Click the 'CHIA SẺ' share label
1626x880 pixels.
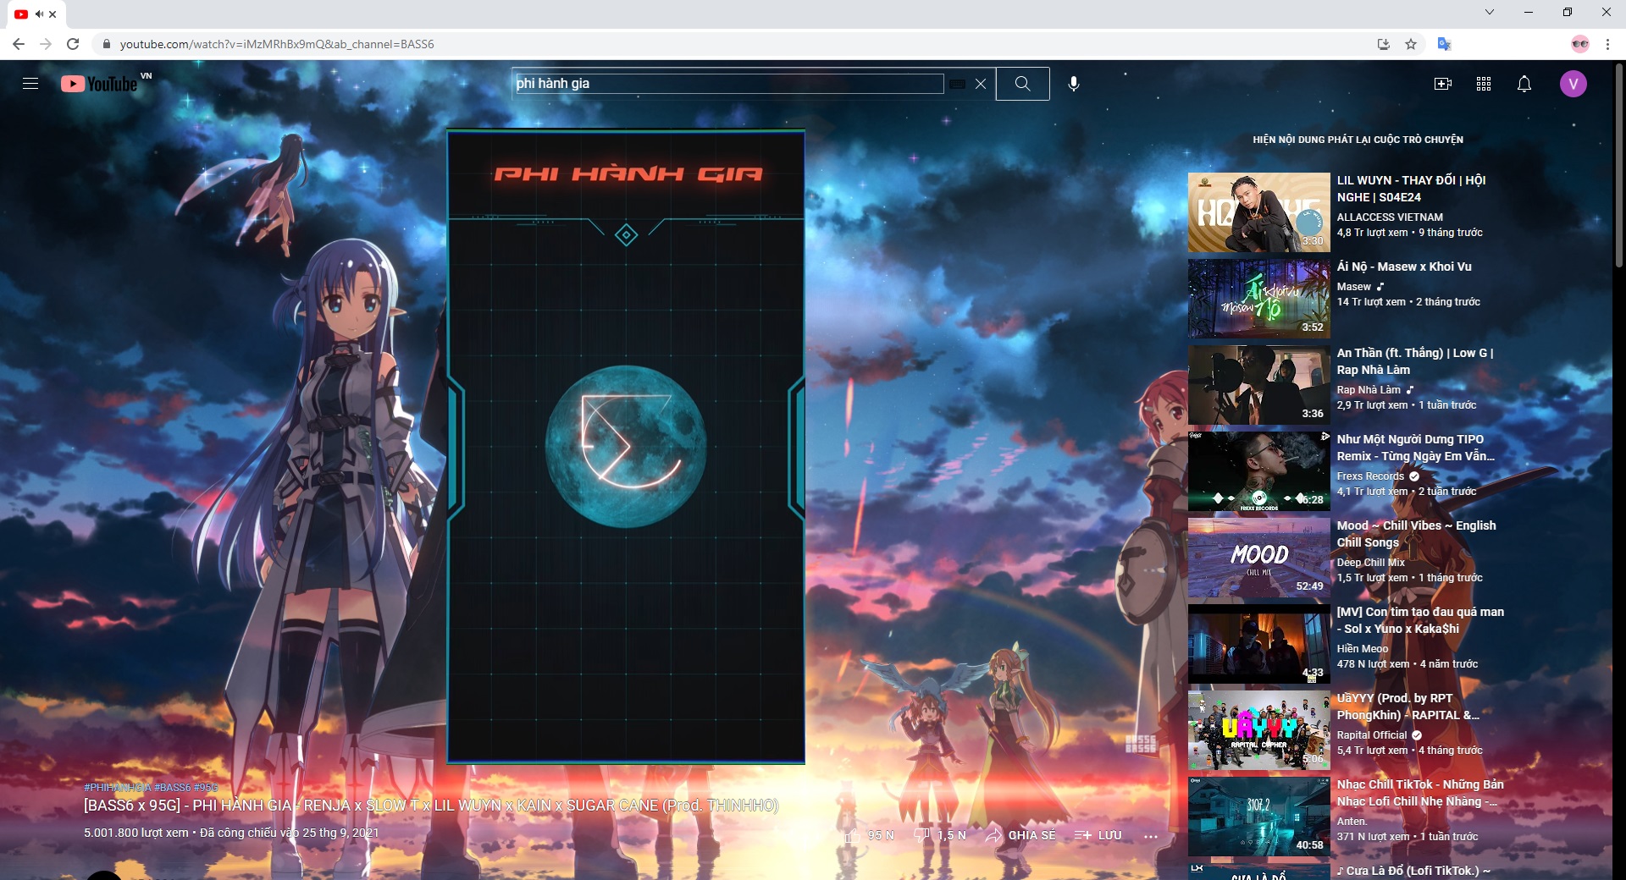point(1032,835)
